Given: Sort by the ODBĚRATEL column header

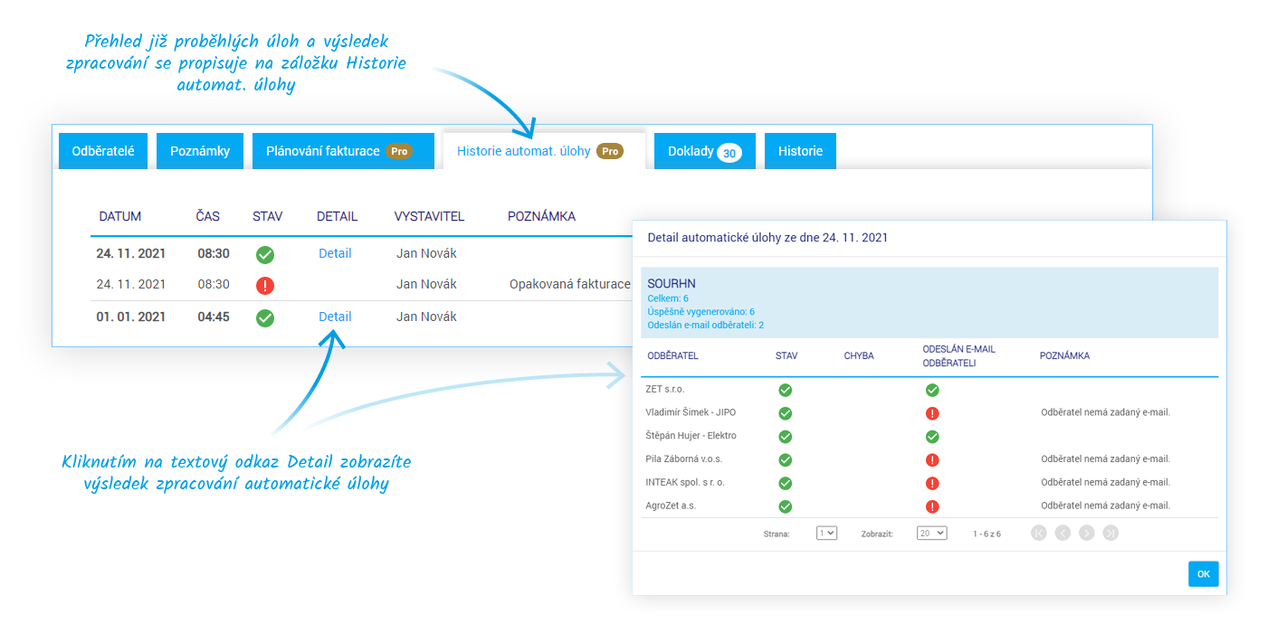Looking at the screenshot, I should pyautogui.click(x=672, y=356).
